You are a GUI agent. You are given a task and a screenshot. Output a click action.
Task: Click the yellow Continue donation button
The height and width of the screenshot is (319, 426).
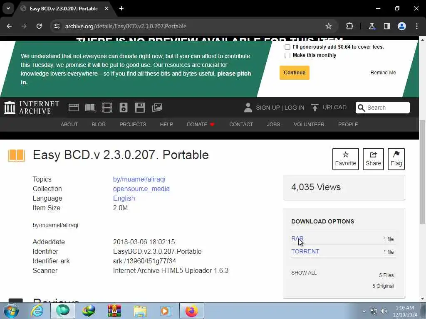pos(295,73)
